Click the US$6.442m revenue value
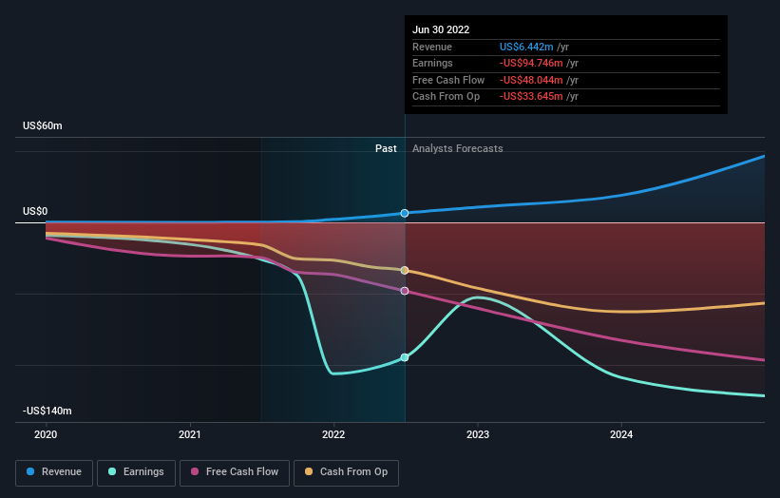 [526, 47]
